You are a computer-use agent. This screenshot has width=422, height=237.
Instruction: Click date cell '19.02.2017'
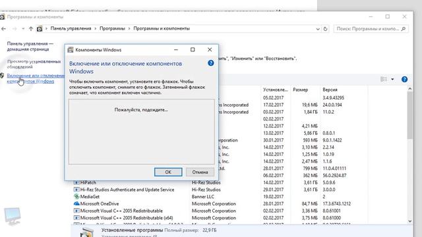(274, 197)
